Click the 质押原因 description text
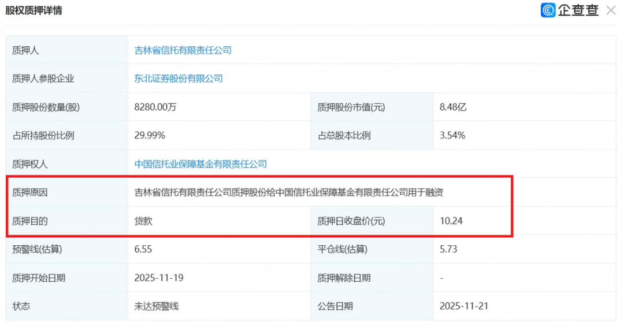This screenshot has height=329, width=624. pos(289,192)
